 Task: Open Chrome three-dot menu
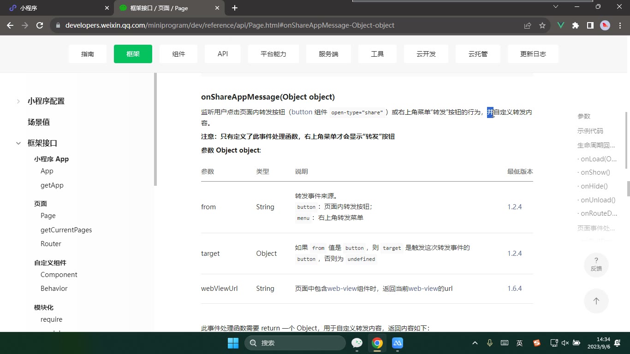[620, 25]
